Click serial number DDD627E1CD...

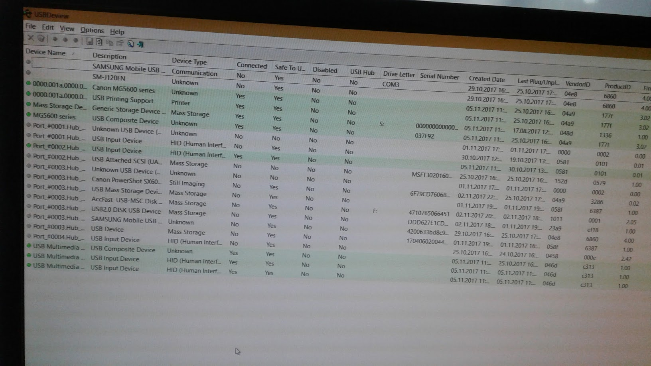(428, 222)
